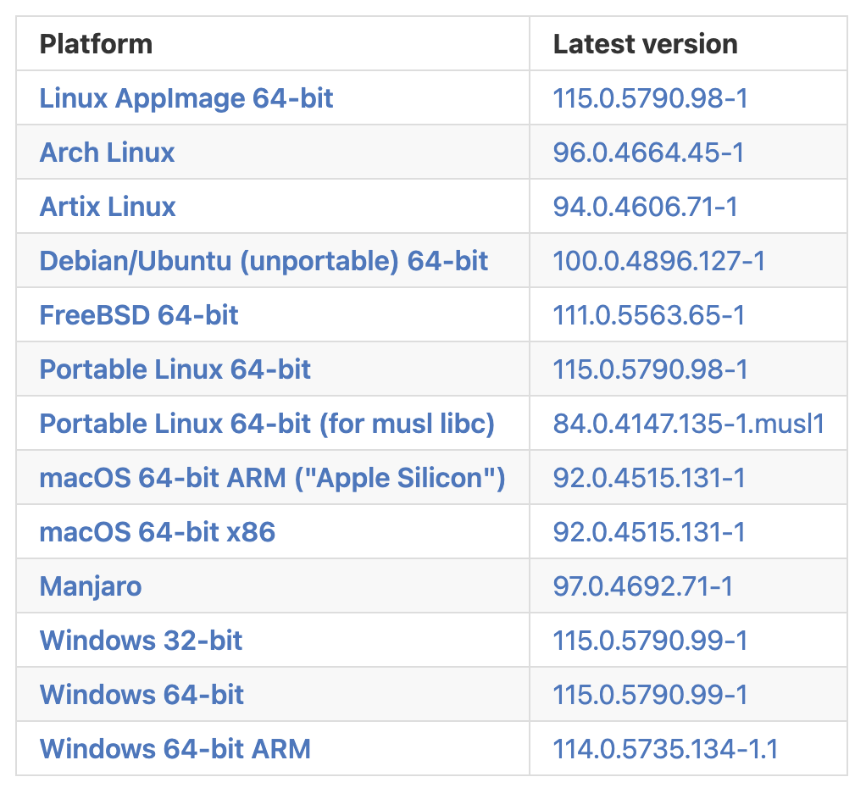Open macOS 64-bit ARM Apple Silicon link
The image size is (866, 788).
pos(272,478)
